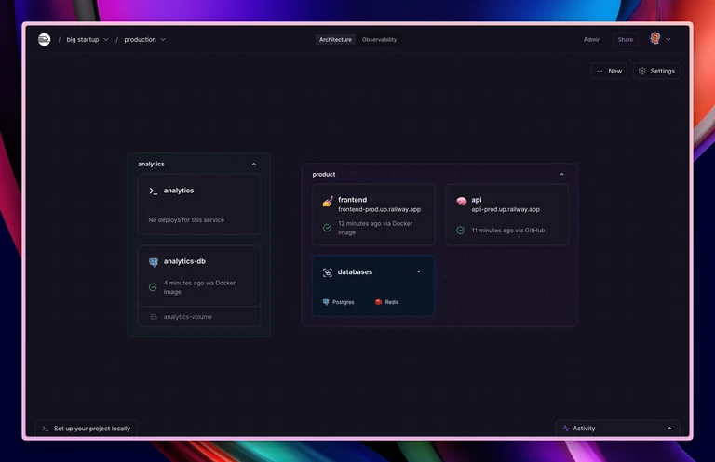The image size is (715, 462).
Task: Switch to the Observability tab
Action: point(379,40)
